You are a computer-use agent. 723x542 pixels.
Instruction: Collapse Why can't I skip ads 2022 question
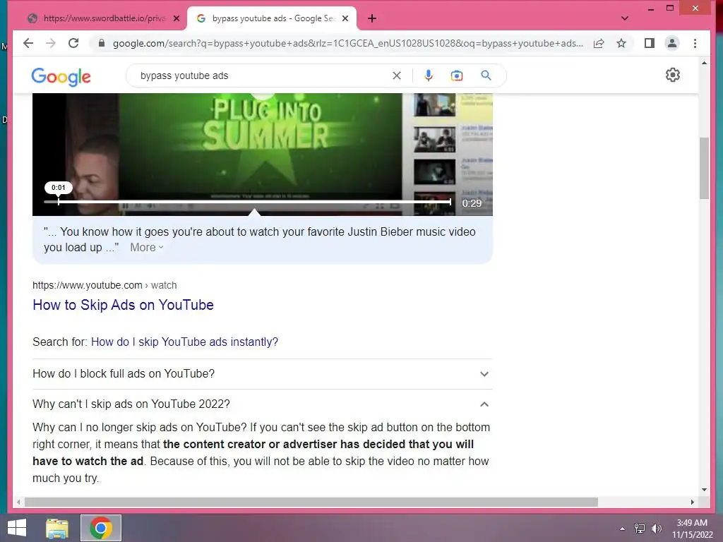262,404
